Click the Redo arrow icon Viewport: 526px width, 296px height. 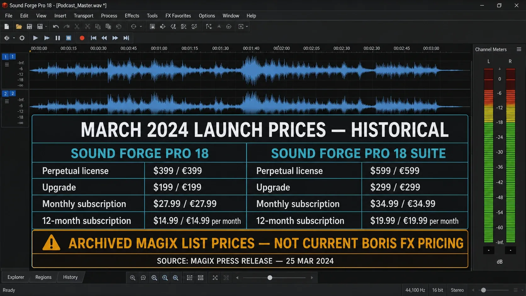pos(66,27)
